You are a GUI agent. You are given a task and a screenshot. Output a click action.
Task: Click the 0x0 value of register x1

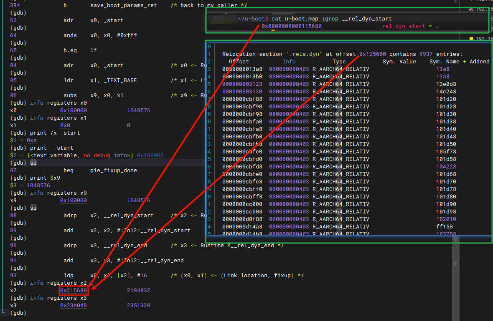tap(65, 125)
